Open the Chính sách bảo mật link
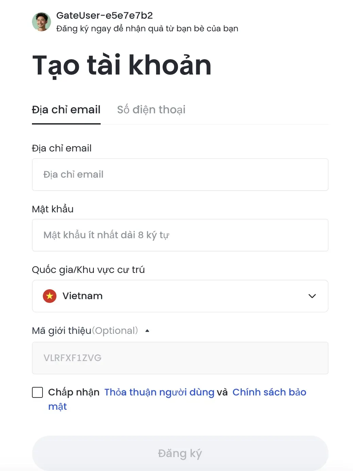The height and width of the screenshot is (471, 353). pyautogui.click(x=269, y=392)
